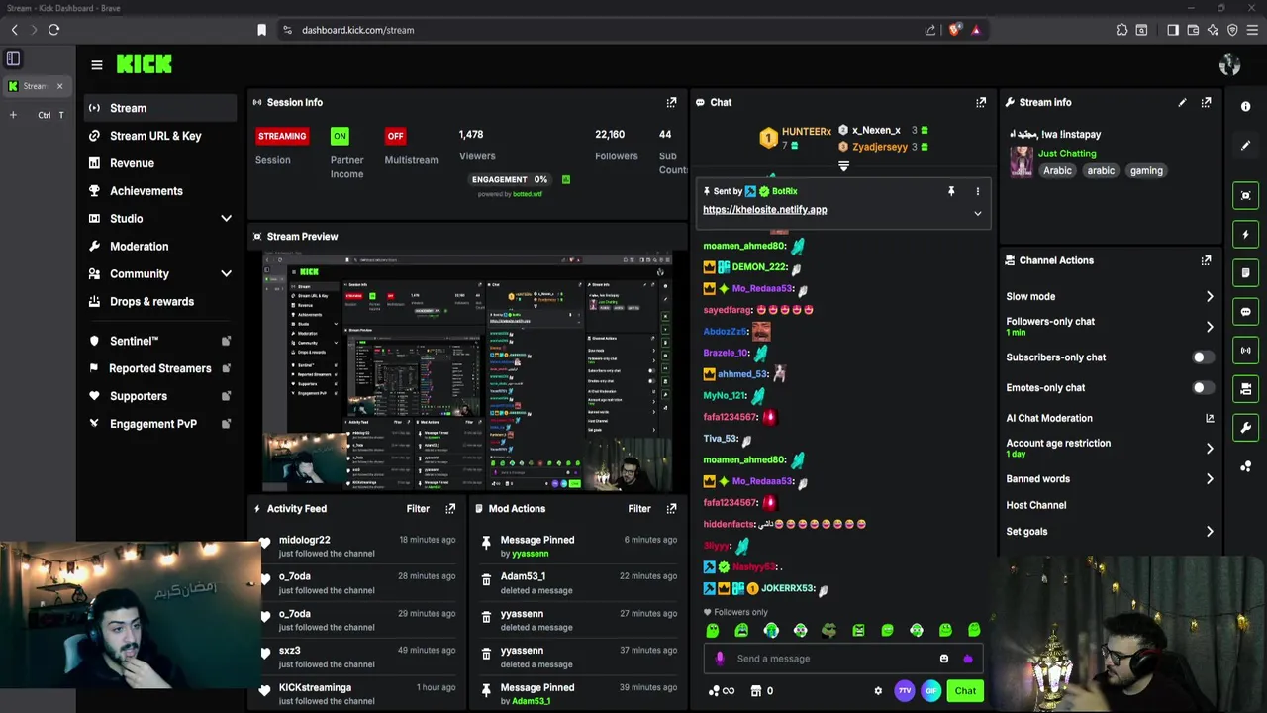Click the three-dots cluster icon in the right rail
The height and width of the screenshot is (713, 1267).
coord(1246,466)
